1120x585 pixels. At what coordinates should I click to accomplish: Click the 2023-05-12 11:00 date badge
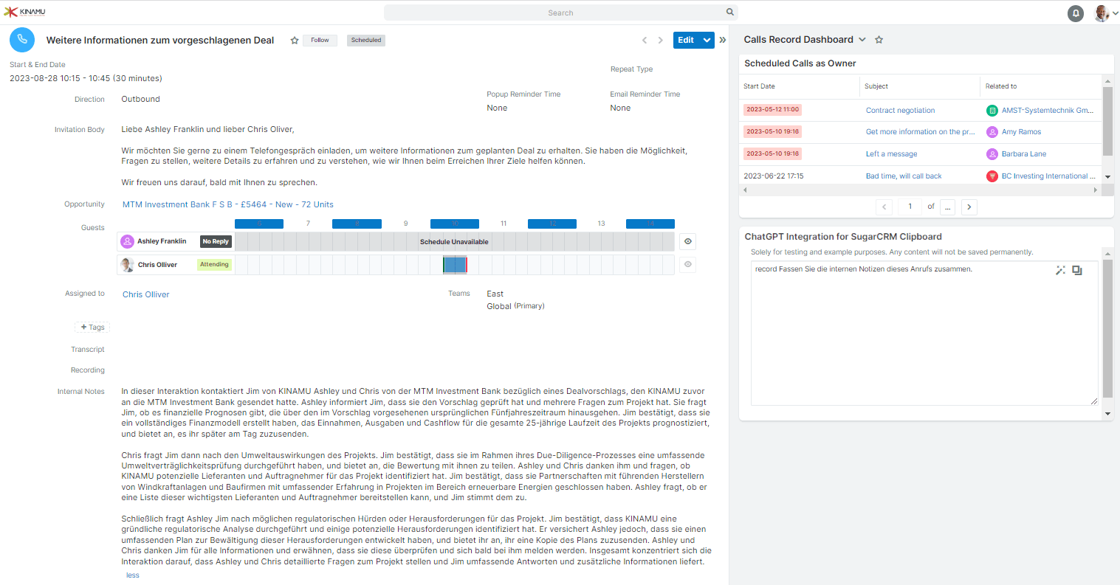[772, 110]
